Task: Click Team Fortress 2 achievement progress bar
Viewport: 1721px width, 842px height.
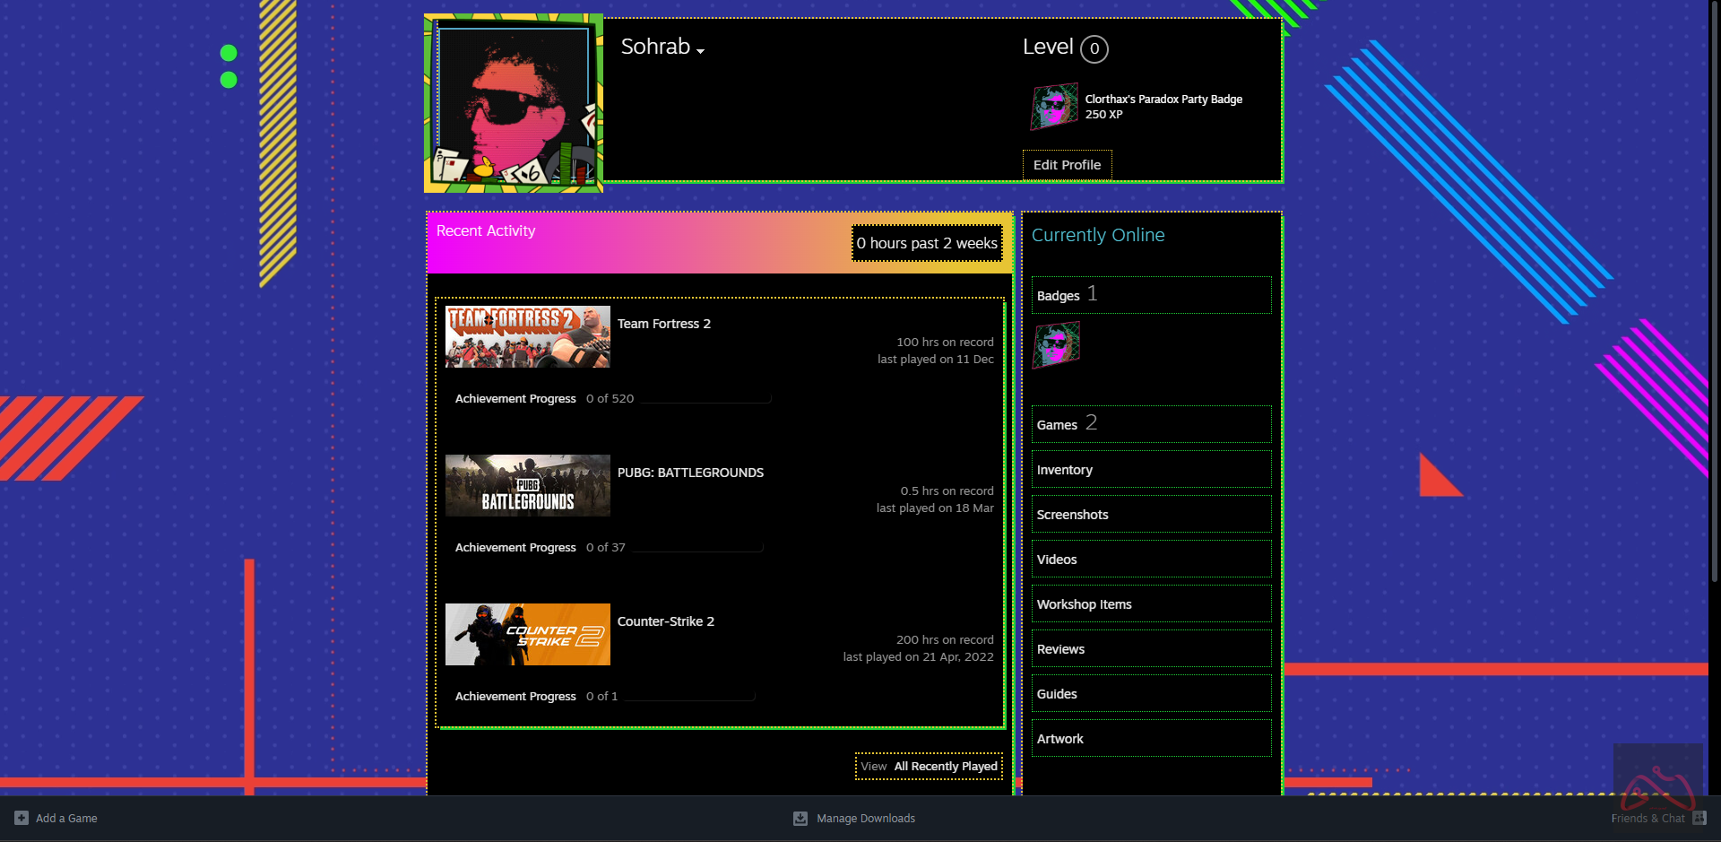Action: [x=705, y=400]
